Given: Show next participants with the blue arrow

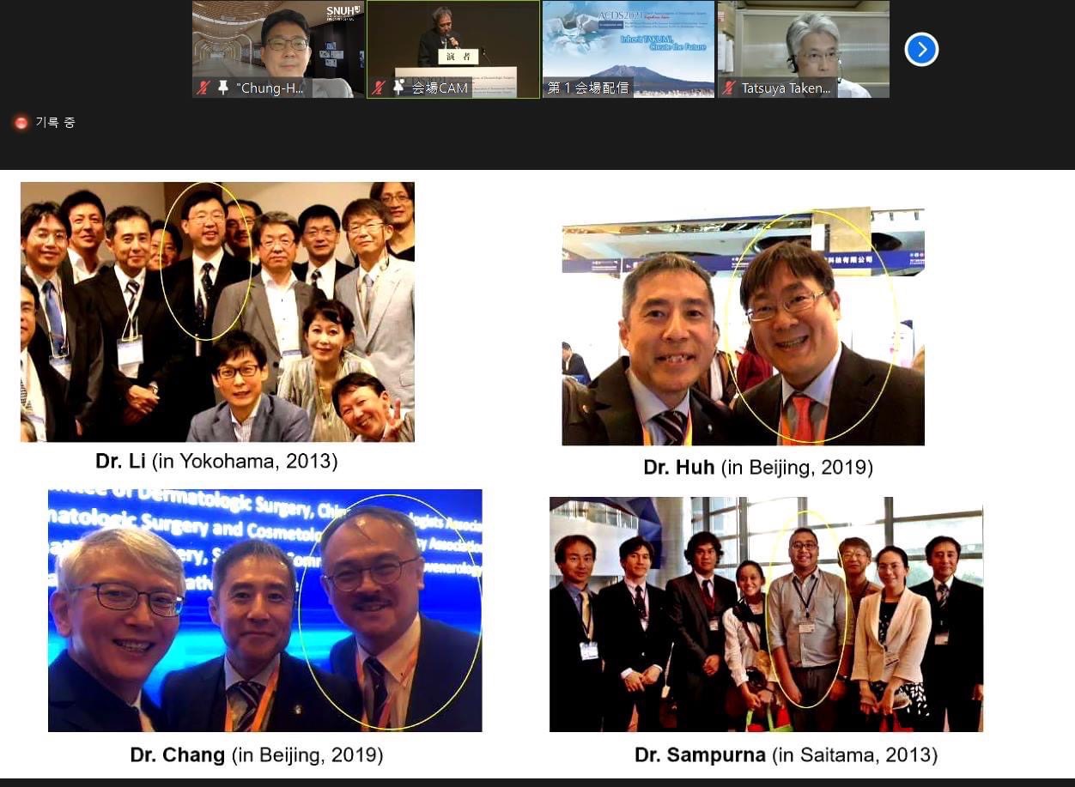Looking at the screenshot, I should (x=921, y=49).
